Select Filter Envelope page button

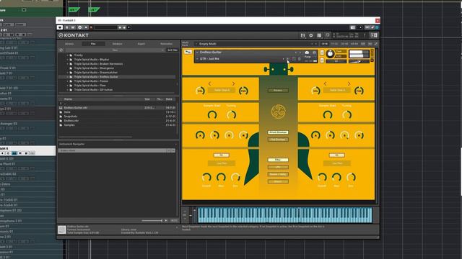coord(278,140)
